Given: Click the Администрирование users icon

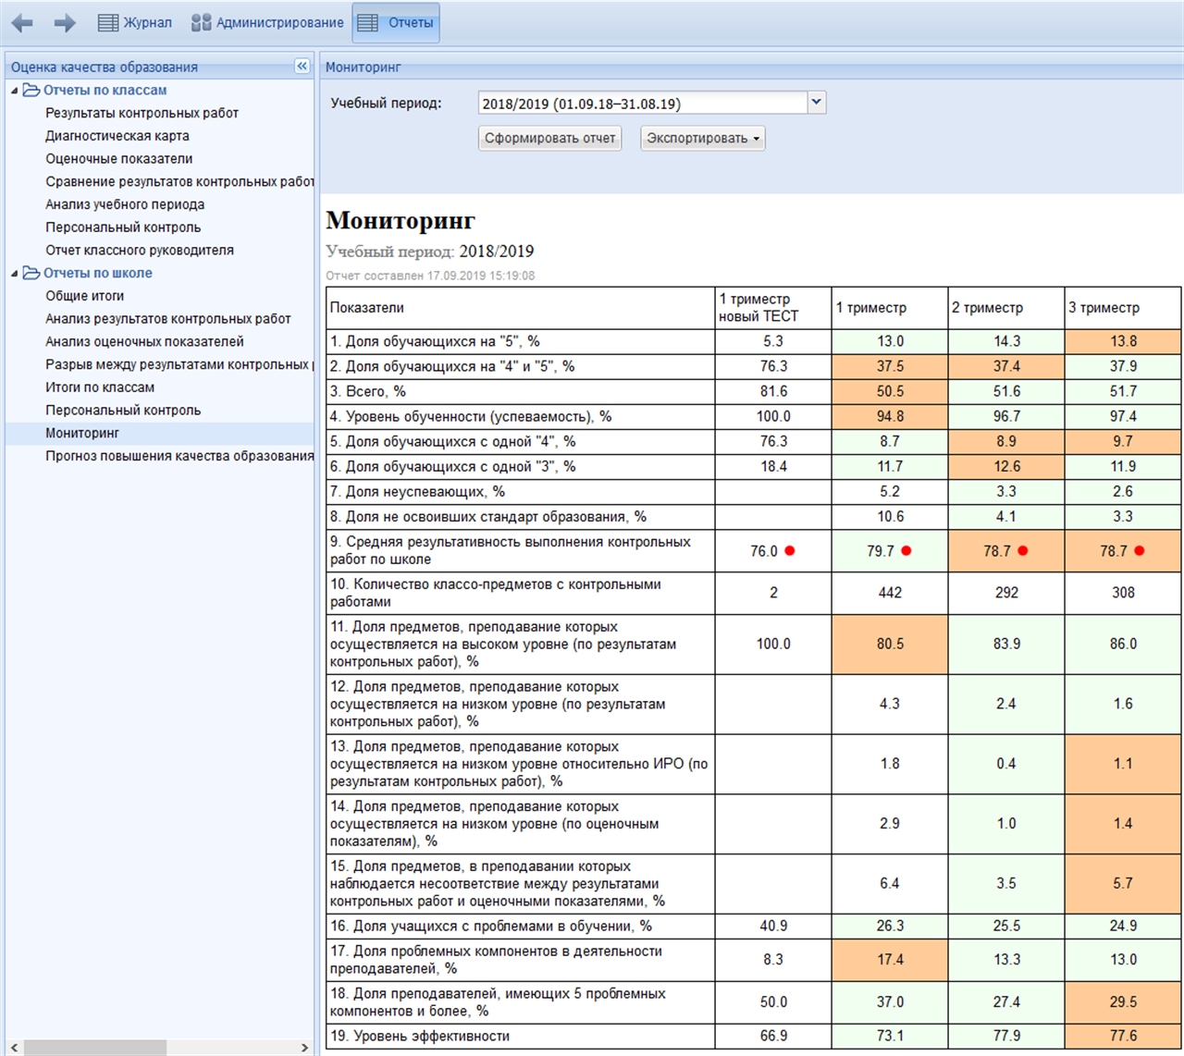Looking at the screenshot, I should pyautogui.click(x=201, y=23).
